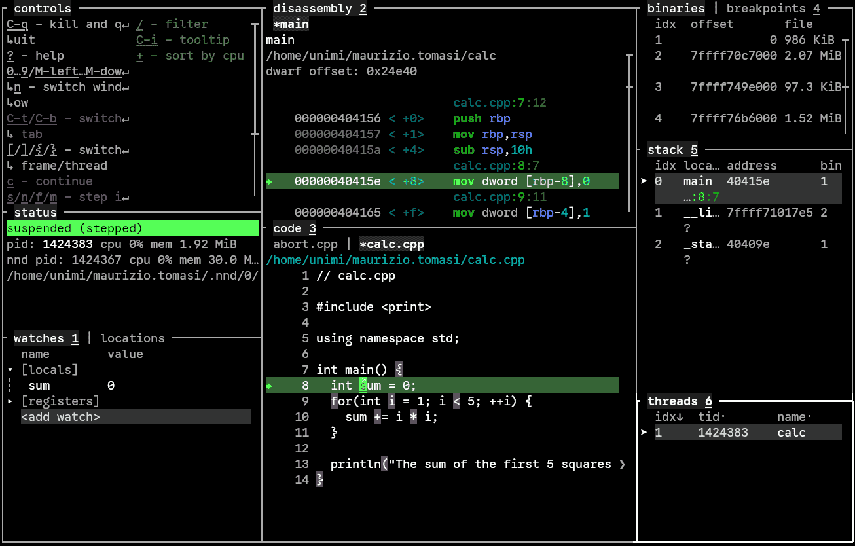This screenshot has width=855, height=546.
Task: Collapse the [locals] tree node
Action: [10, 370]
